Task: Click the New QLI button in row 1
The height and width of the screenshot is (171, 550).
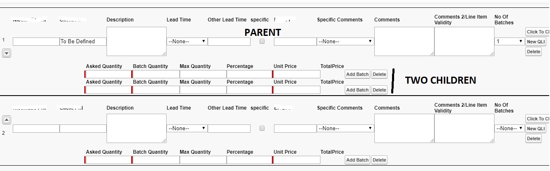Action: tap(536, 42)
